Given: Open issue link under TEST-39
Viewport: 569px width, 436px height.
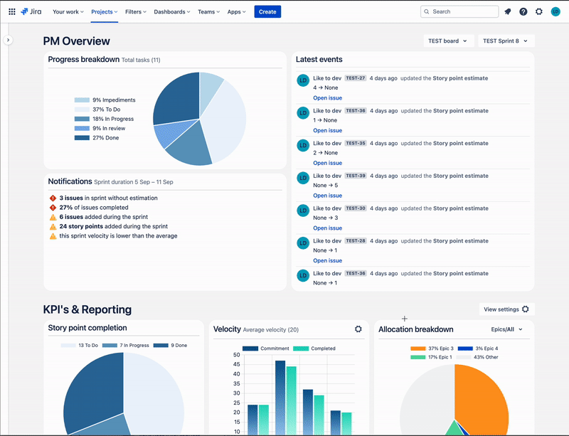Looking at the screenshot, I should tap(327, 196).
